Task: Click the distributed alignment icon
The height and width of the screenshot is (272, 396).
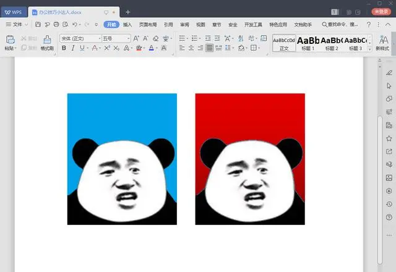Action: coord(218,48)
